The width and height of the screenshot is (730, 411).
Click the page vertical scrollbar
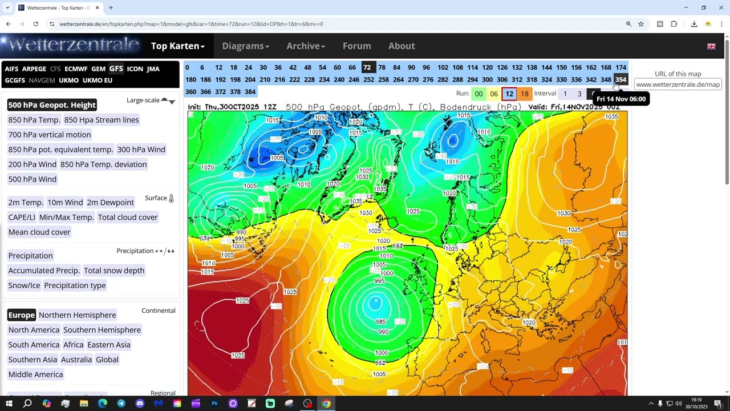tap(727, 114)
